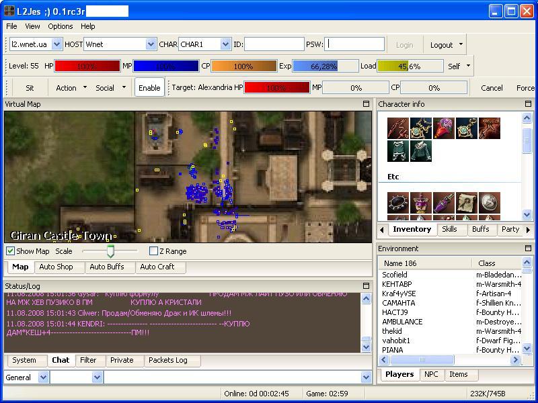Viewport: 538px width, 403px height.
Task: Open the File menu
Action: (x=11, y=26)
